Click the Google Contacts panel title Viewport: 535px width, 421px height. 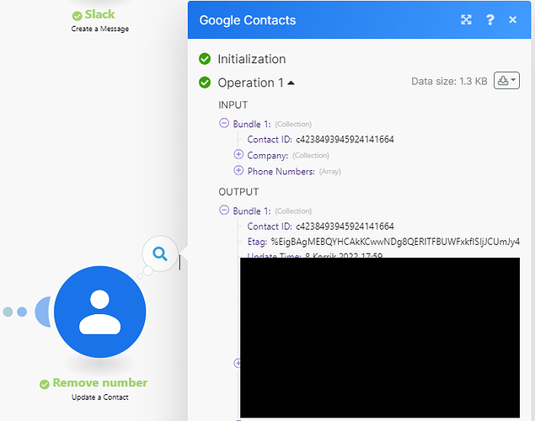[x=248, y=20]
